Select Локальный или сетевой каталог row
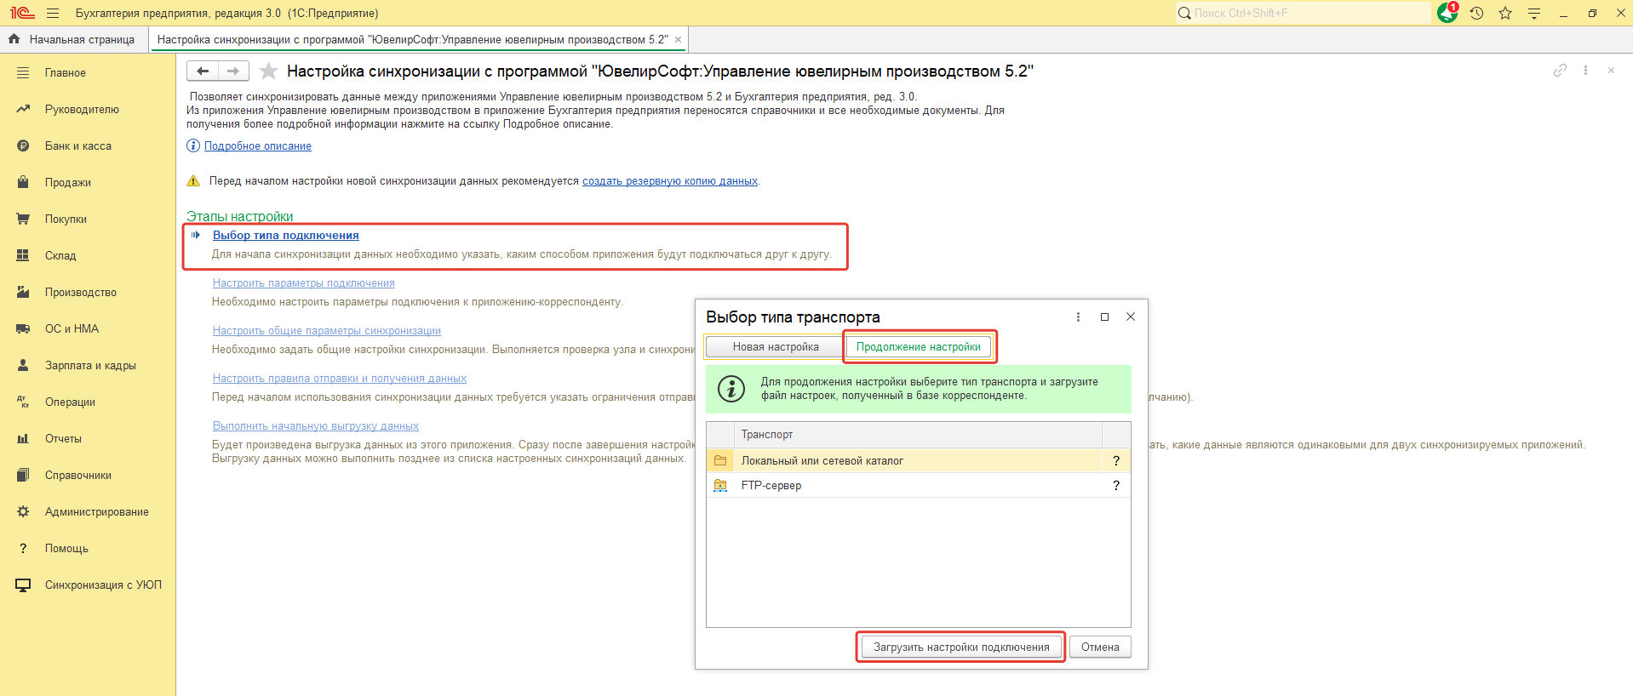 click(x=918, y=460)
